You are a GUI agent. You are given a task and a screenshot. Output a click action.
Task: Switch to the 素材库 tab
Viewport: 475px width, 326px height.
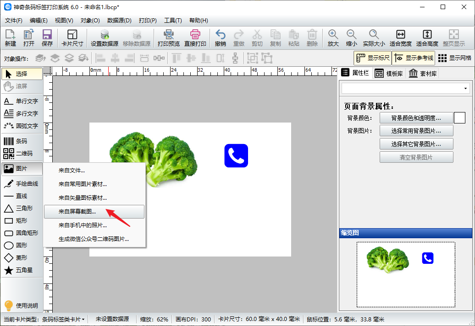point(423,74)
